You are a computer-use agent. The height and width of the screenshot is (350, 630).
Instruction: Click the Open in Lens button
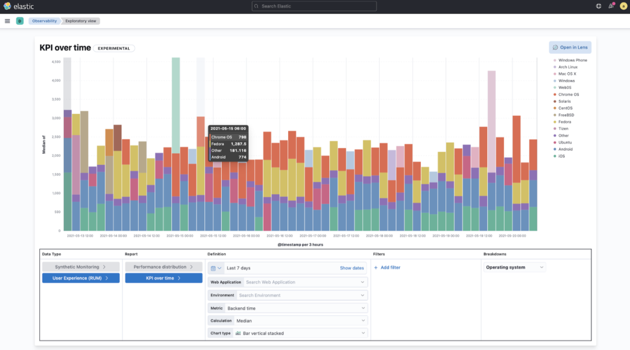click(x=570, y=48)
